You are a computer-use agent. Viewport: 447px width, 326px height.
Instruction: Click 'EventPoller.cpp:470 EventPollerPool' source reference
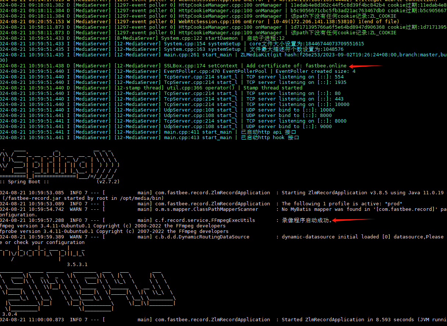pos(216,71)
